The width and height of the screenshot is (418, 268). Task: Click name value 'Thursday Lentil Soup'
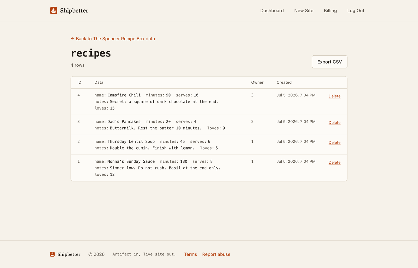click(x=131, y=141)
